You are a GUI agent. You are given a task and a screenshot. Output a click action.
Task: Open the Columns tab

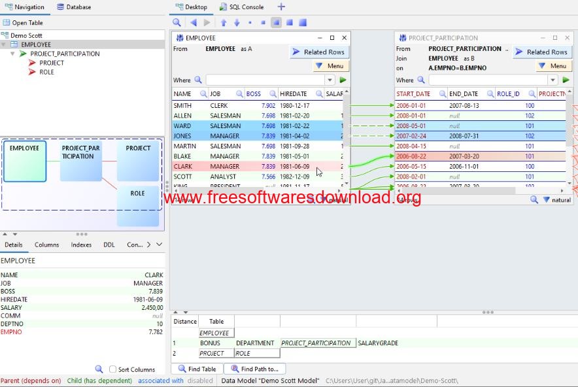point(47,244)
